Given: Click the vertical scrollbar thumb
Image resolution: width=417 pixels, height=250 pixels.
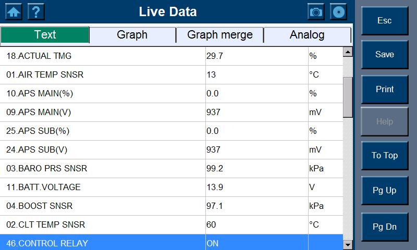Looking at the screenshot, I should click(x=348, y=97).
